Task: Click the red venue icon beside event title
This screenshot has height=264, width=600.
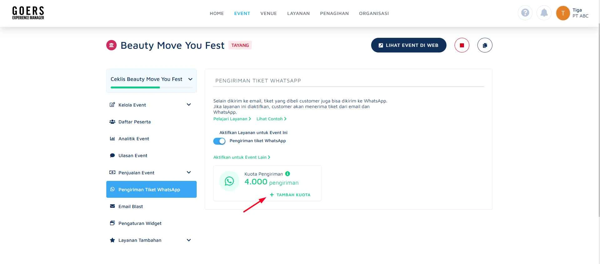Action: coord(111,45)
